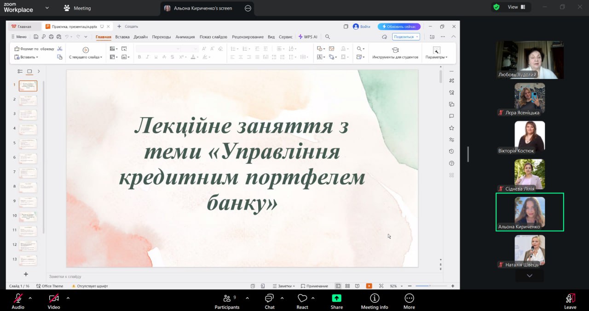Image resolution: width=589 pixels, height=311 pixels.
Task: Turn on camera with the Video button
Action: [x=54, y=299]
